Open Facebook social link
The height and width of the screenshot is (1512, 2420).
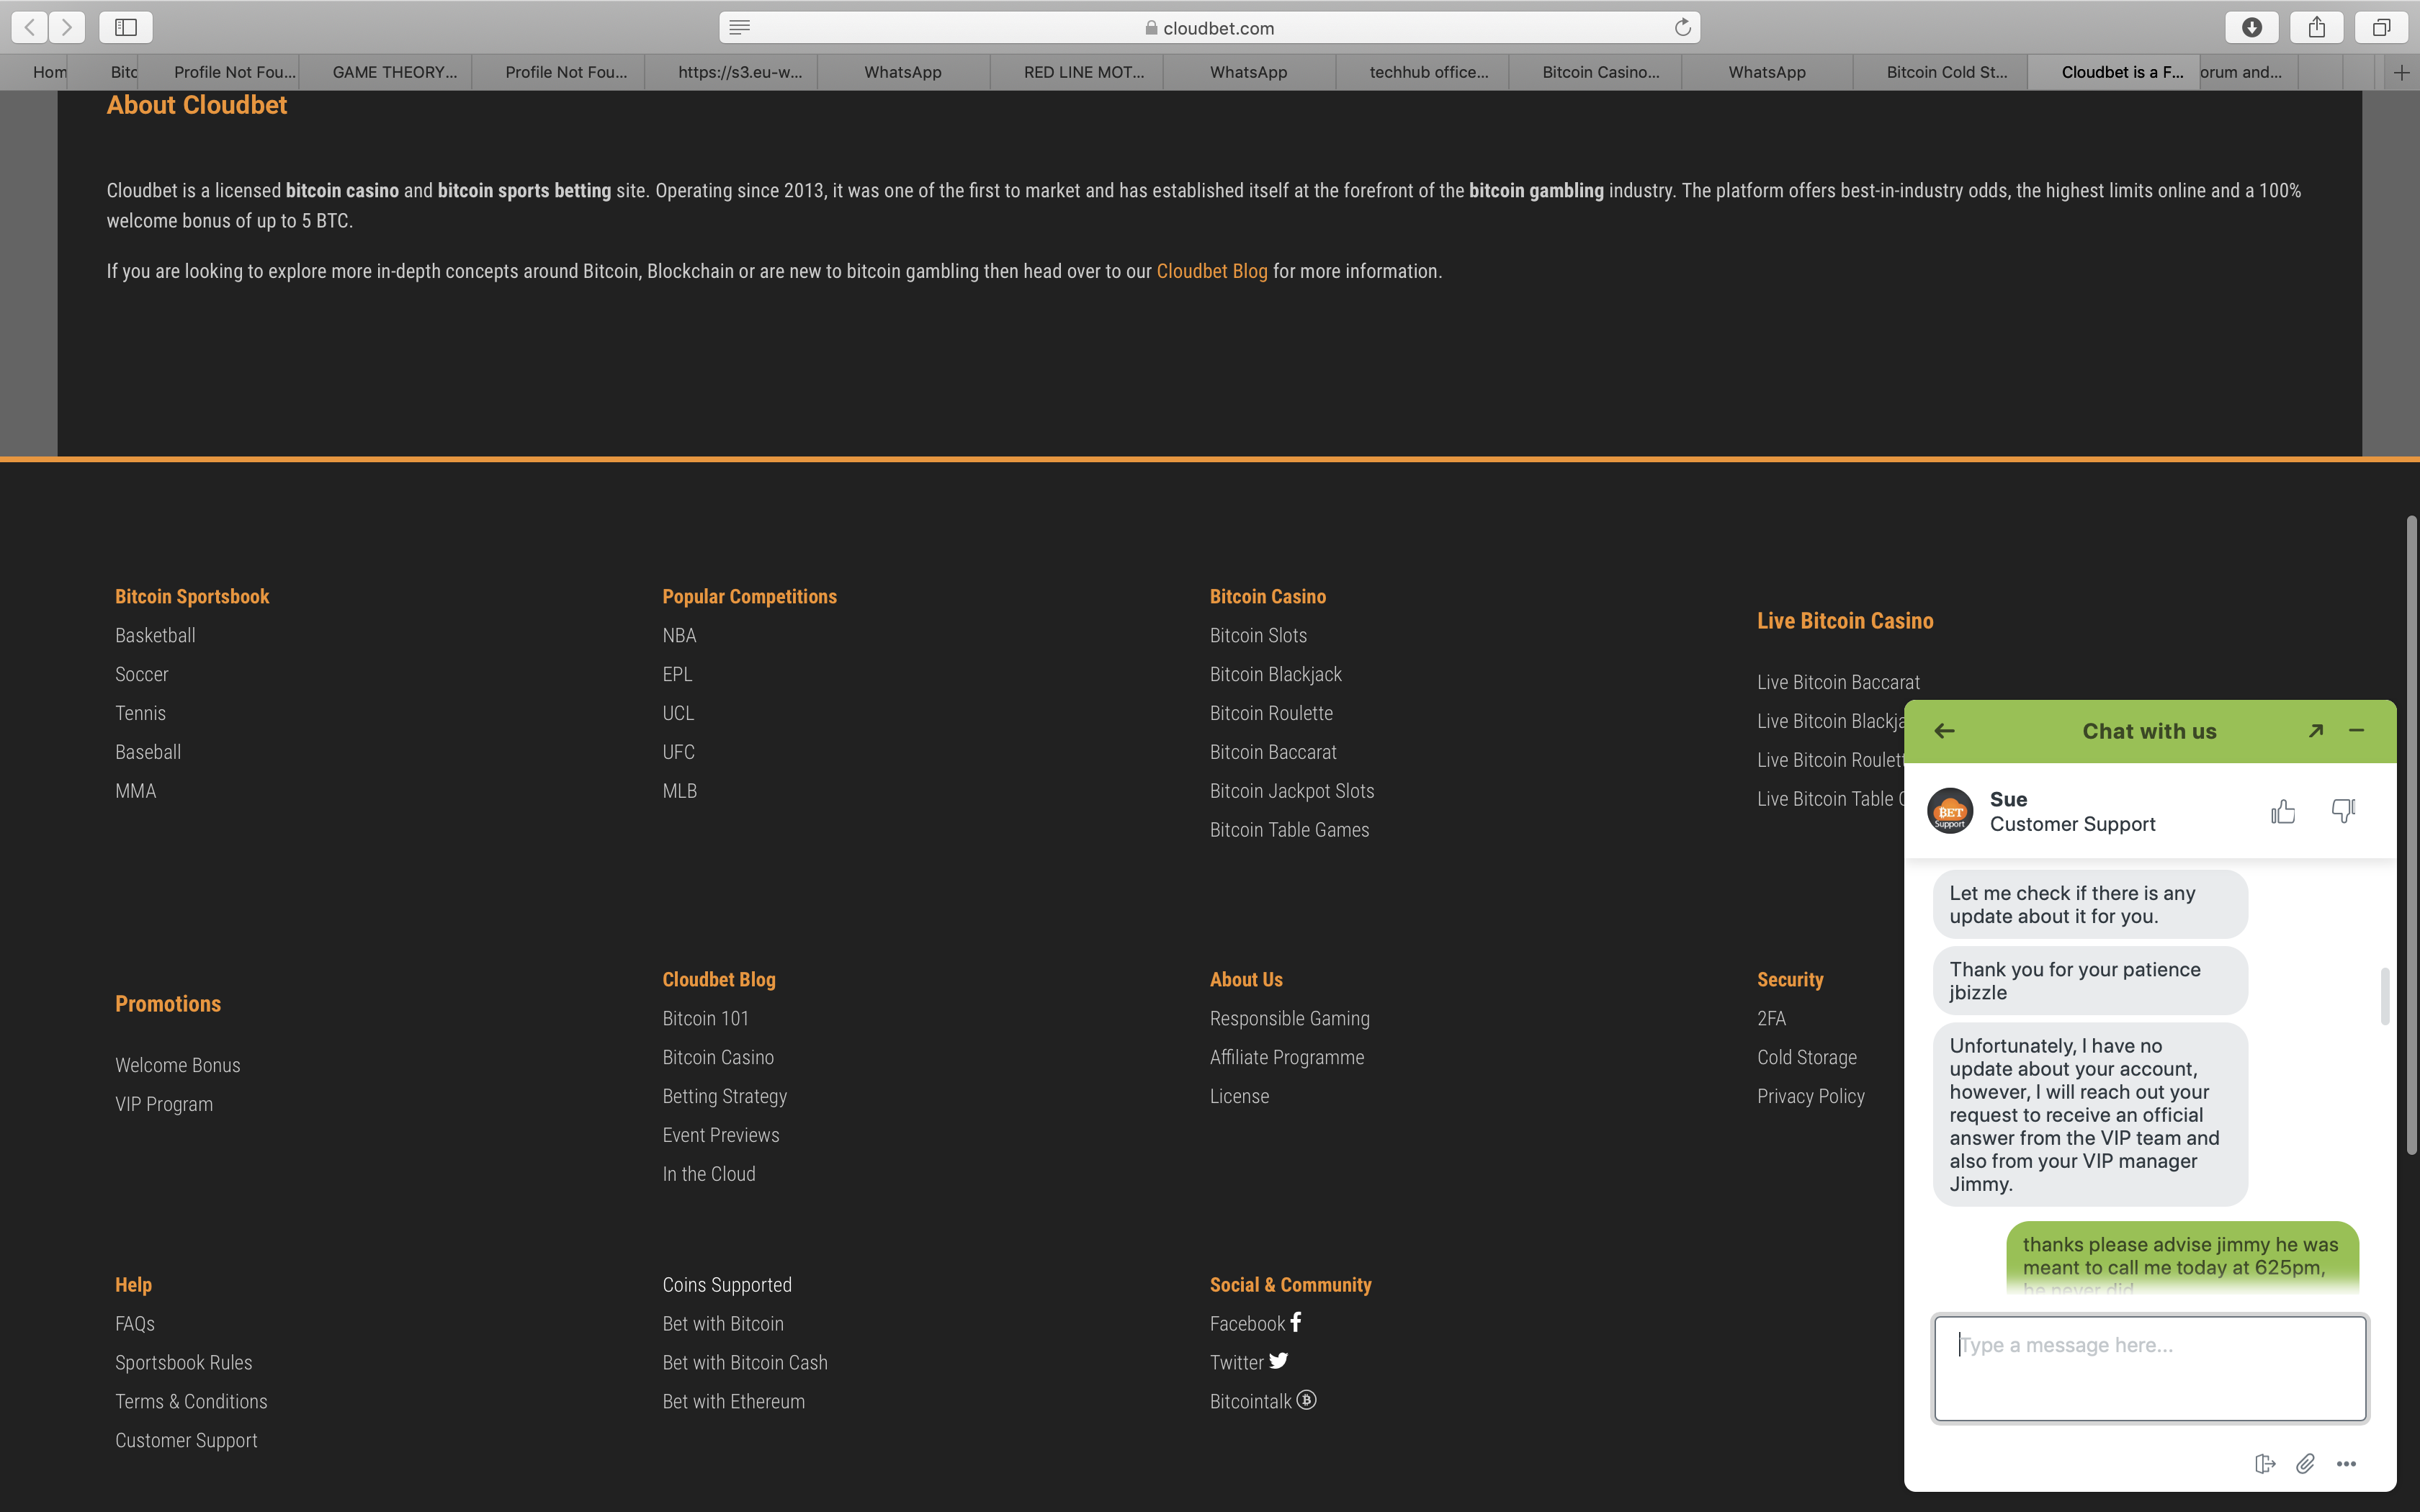(x=1255, y=1323)
